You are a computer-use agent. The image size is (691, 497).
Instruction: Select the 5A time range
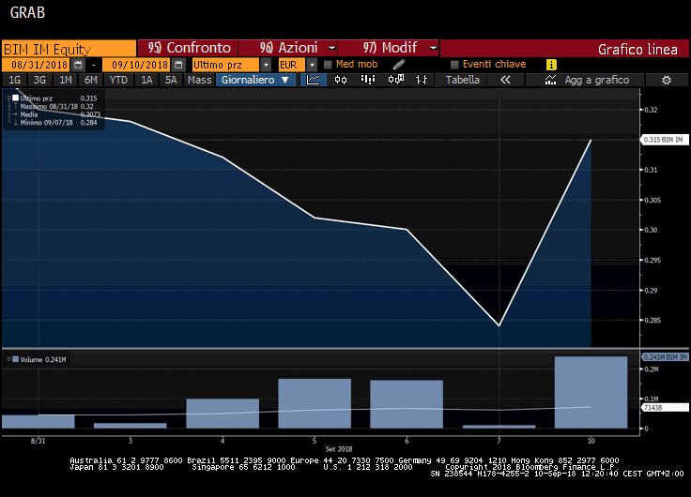click(x=171, y=80)
